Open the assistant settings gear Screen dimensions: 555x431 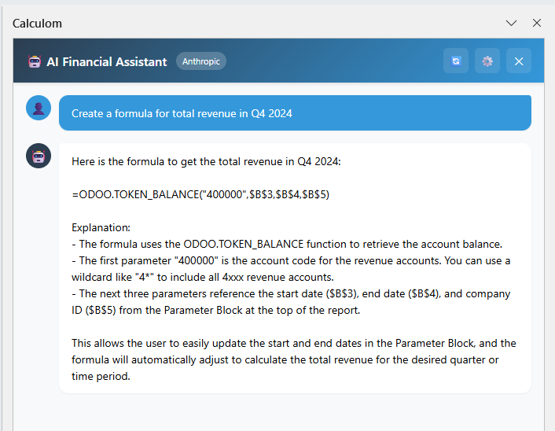(487, 61)
